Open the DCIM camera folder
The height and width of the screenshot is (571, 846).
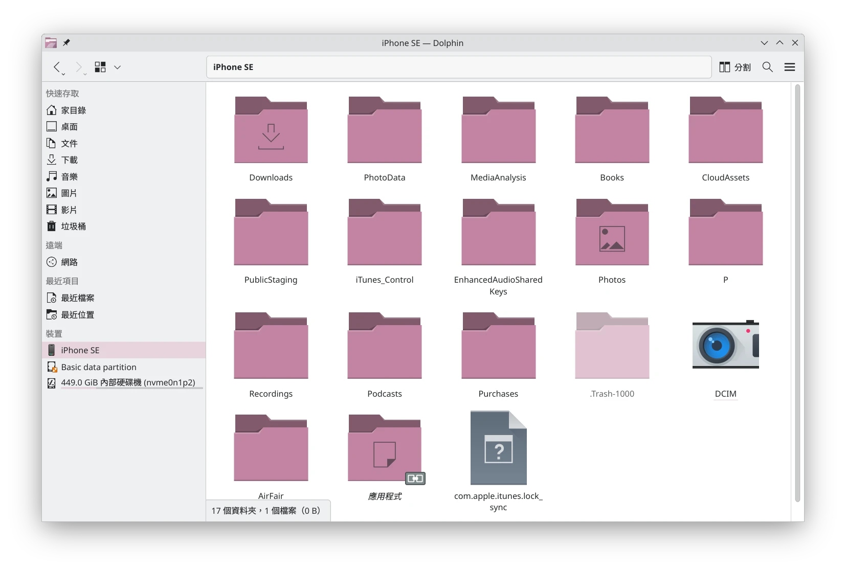pos(725,345)
